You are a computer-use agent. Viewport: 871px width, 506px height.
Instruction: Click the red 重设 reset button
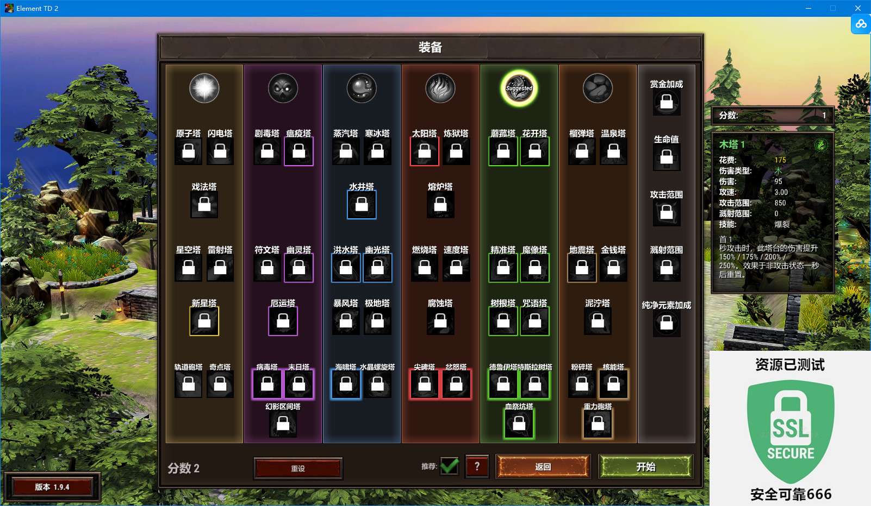(x=298, y=469)
